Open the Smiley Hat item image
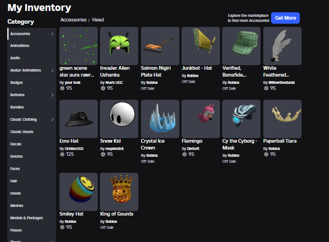 click(78, 192)
